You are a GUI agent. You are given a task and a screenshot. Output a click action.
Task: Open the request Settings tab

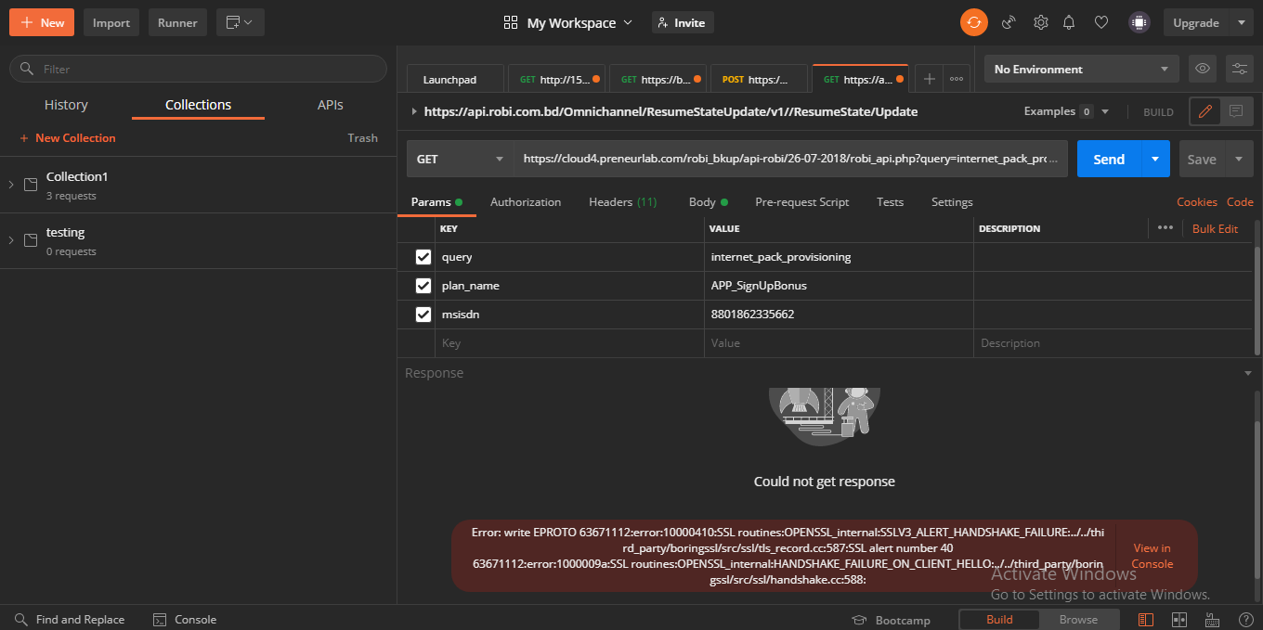(952, 202)
